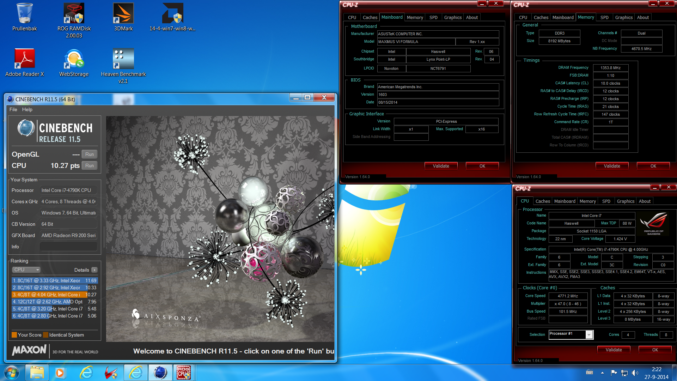
Task: Click OK in the bottom CPU-Z window
Action: (x=655, y=350)
